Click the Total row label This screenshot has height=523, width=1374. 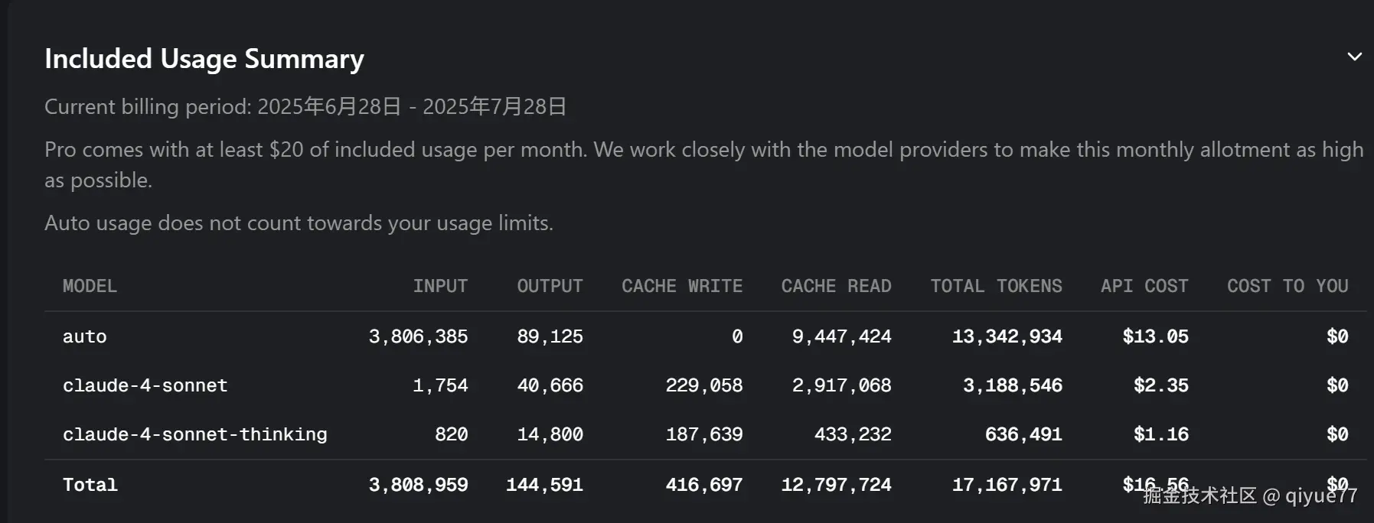90,485
